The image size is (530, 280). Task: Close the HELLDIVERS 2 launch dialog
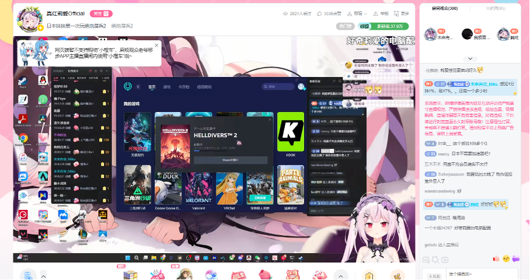(270, 119)
